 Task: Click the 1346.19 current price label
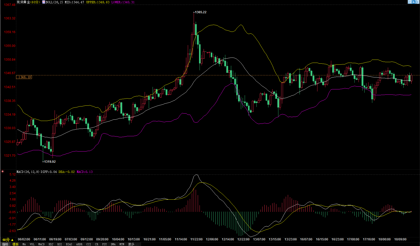click(24, 77)
